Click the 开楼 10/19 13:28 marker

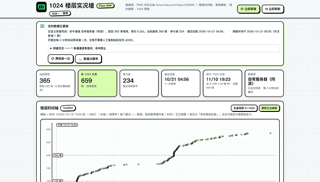[x=67, y=125]
